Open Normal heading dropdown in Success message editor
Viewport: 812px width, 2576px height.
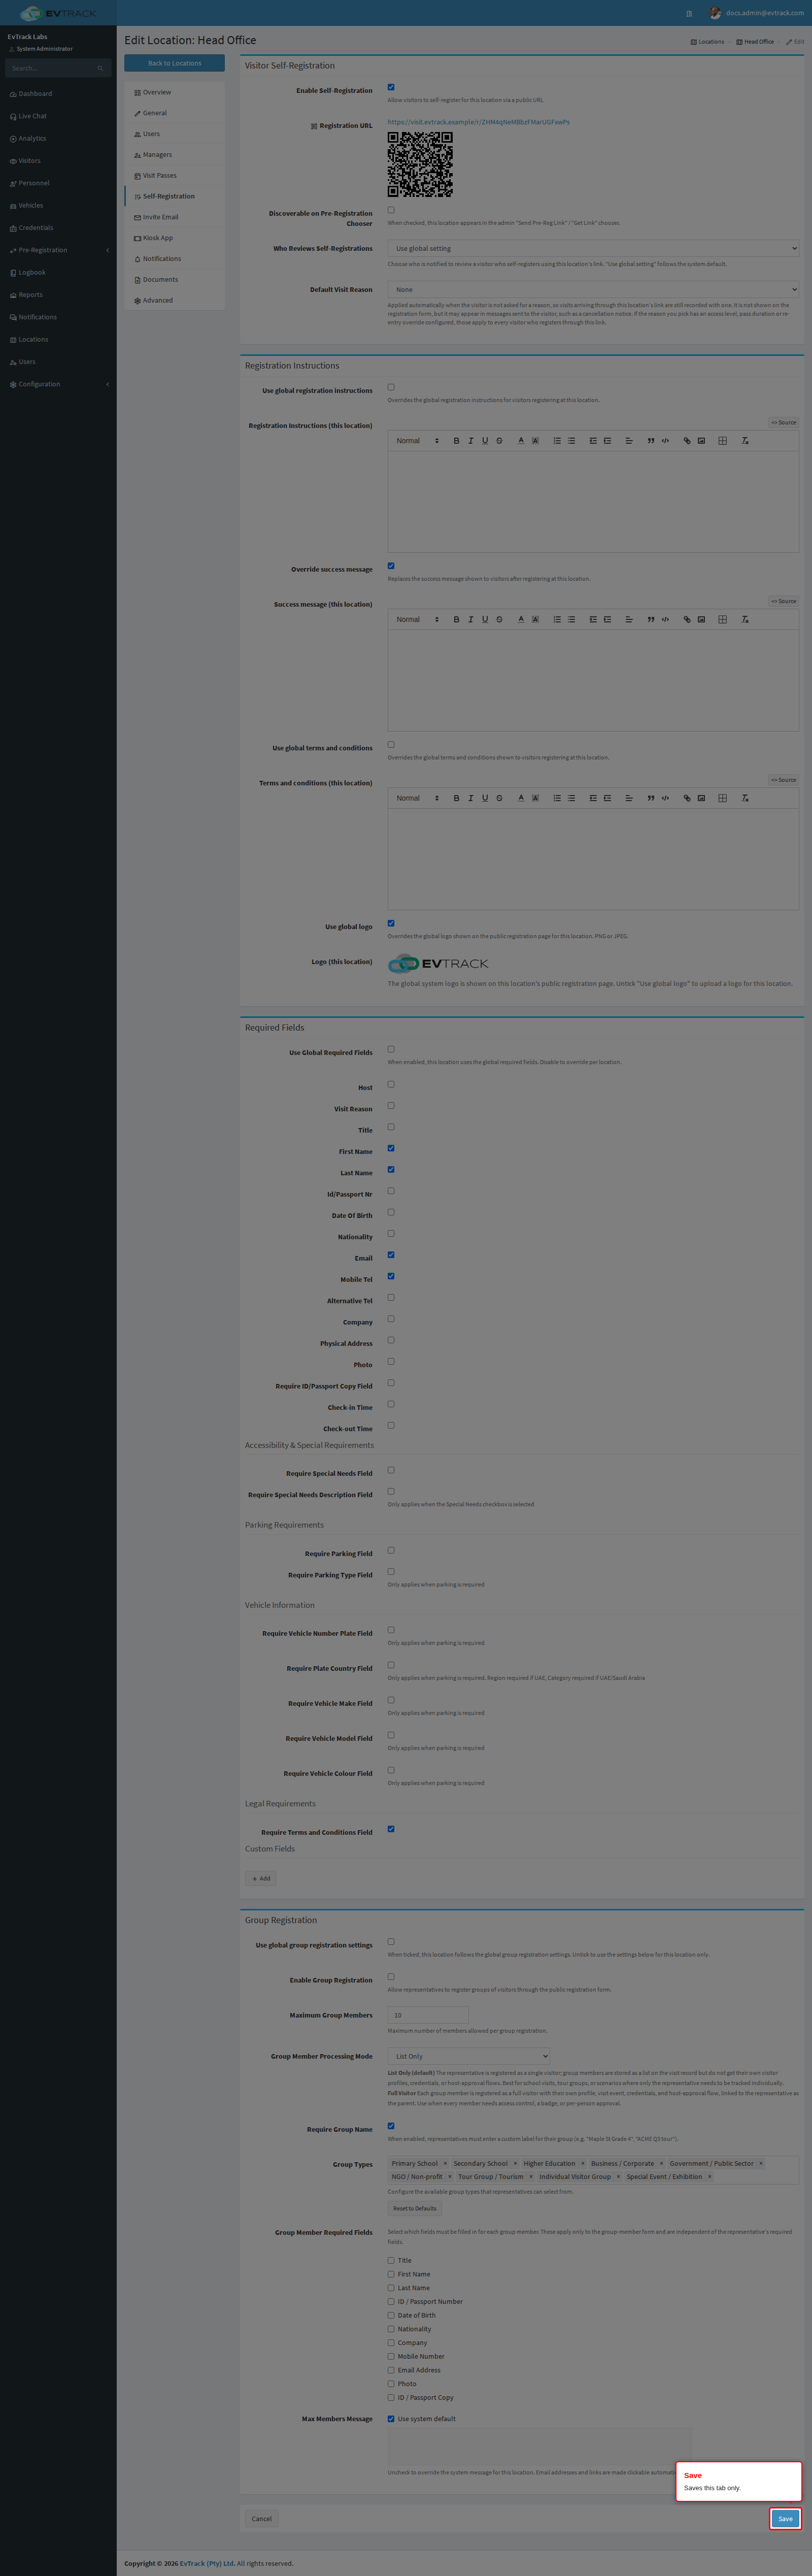click(417, 620)
